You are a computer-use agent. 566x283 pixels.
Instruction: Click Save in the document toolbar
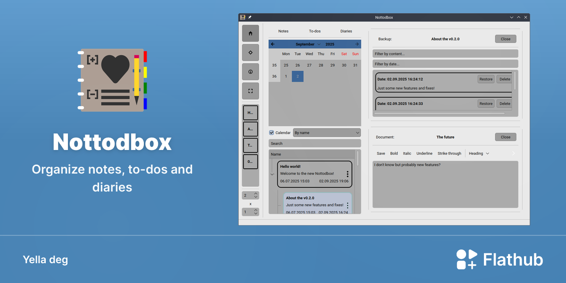point(381,153)
